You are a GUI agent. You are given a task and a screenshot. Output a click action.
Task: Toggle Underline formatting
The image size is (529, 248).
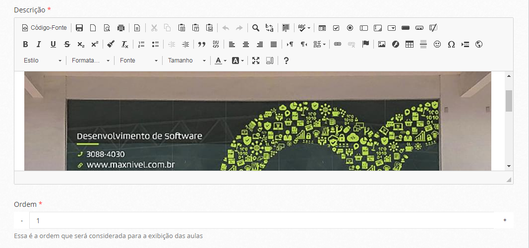pos(53,44)
